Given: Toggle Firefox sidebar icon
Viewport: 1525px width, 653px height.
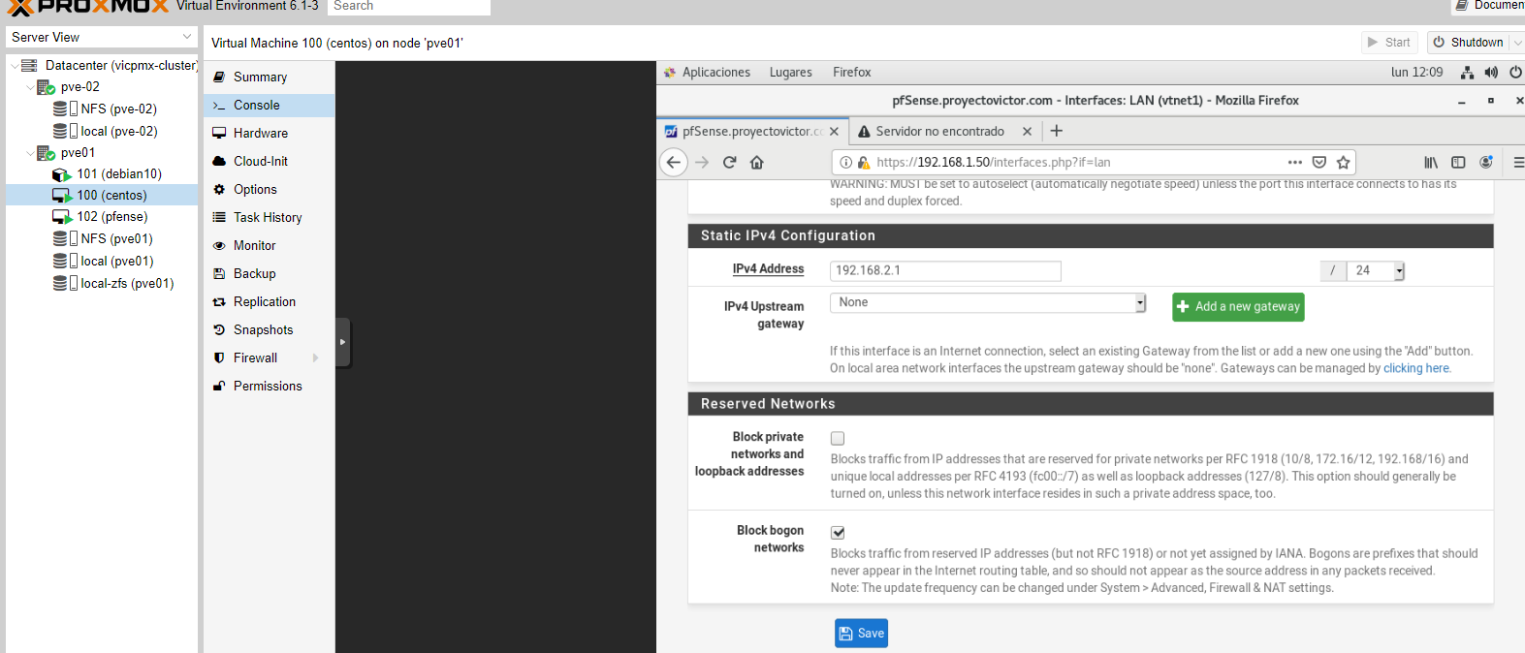Looking at the screenshot, I should coord(1458,162).
